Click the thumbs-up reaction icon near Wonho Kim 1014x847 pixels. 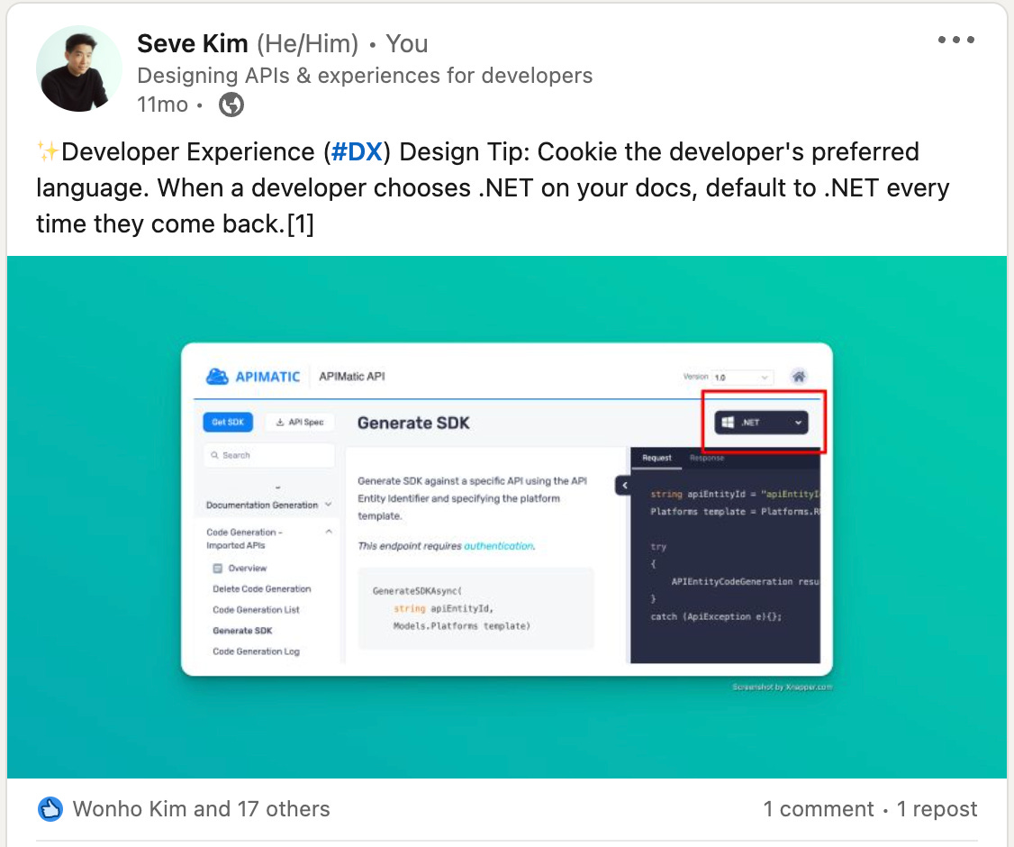click(x=50, y=809)
